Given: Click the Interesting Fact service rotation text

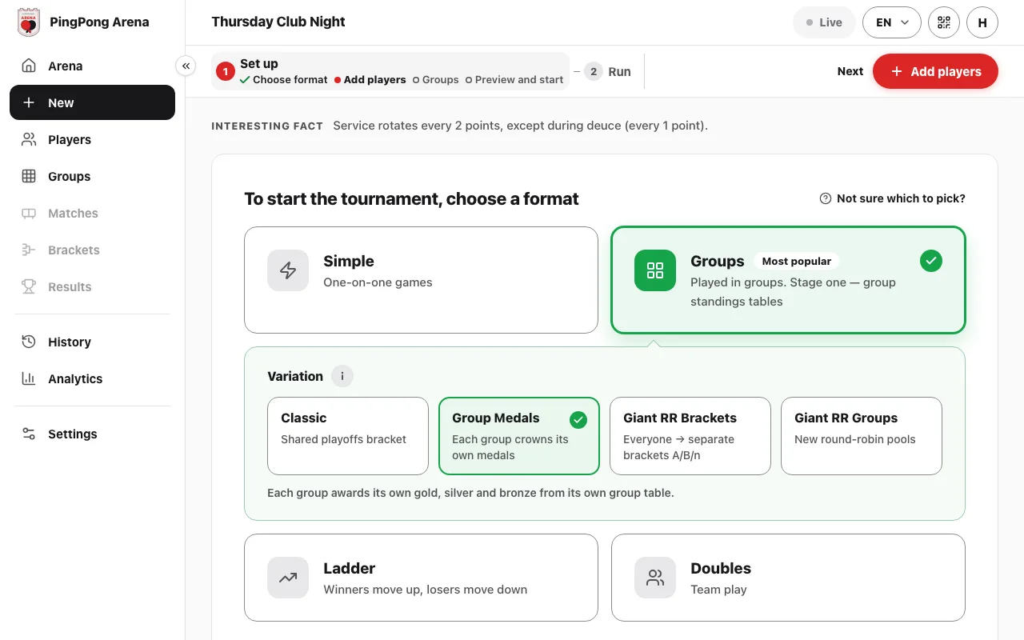Looking at the screenshot, I should coord(520,126).
